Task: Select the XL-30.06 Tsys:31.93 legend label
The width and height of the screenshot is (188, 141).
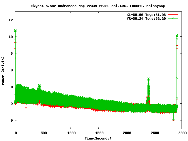Action: 146,15
